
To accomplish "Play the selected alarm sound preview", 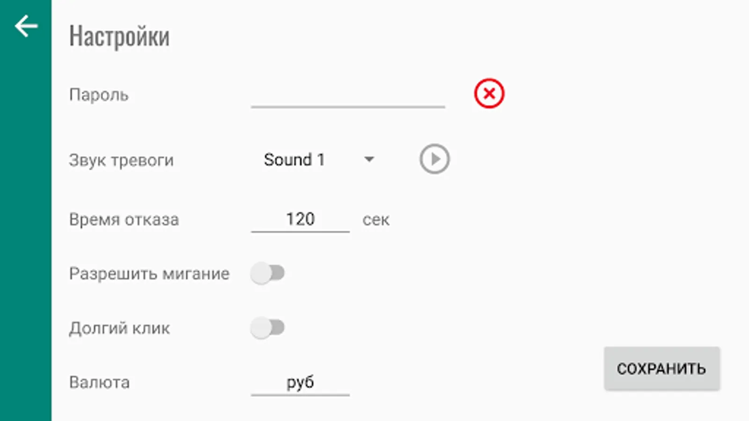I will tap(434, 159).
